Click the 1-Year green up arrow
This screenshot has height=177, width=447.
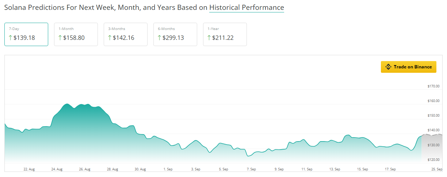[209, 38]
